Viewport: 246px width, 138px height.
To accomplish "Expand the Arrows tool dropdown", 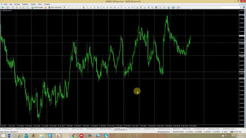I will click(x=100, y=7).
